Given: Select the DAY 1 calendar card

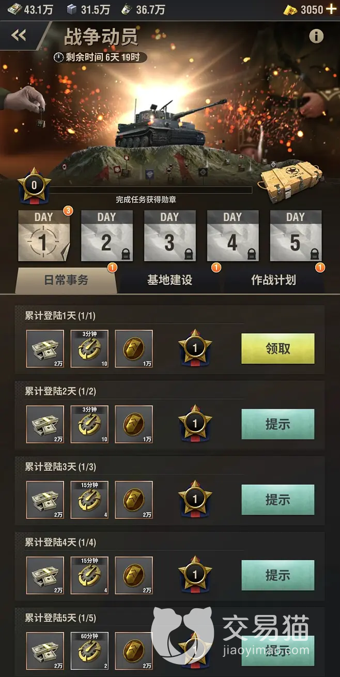Looking at the screenshot, I should coord(44,235).
